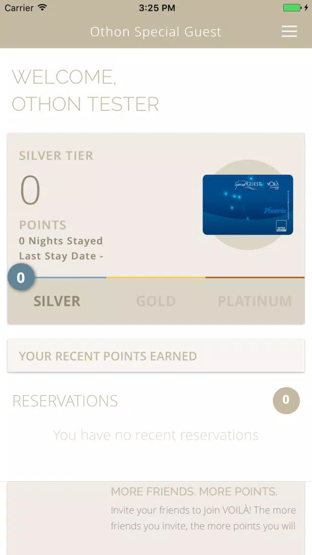Tap the blue Special Guest membership card

[x=248, y=205]
